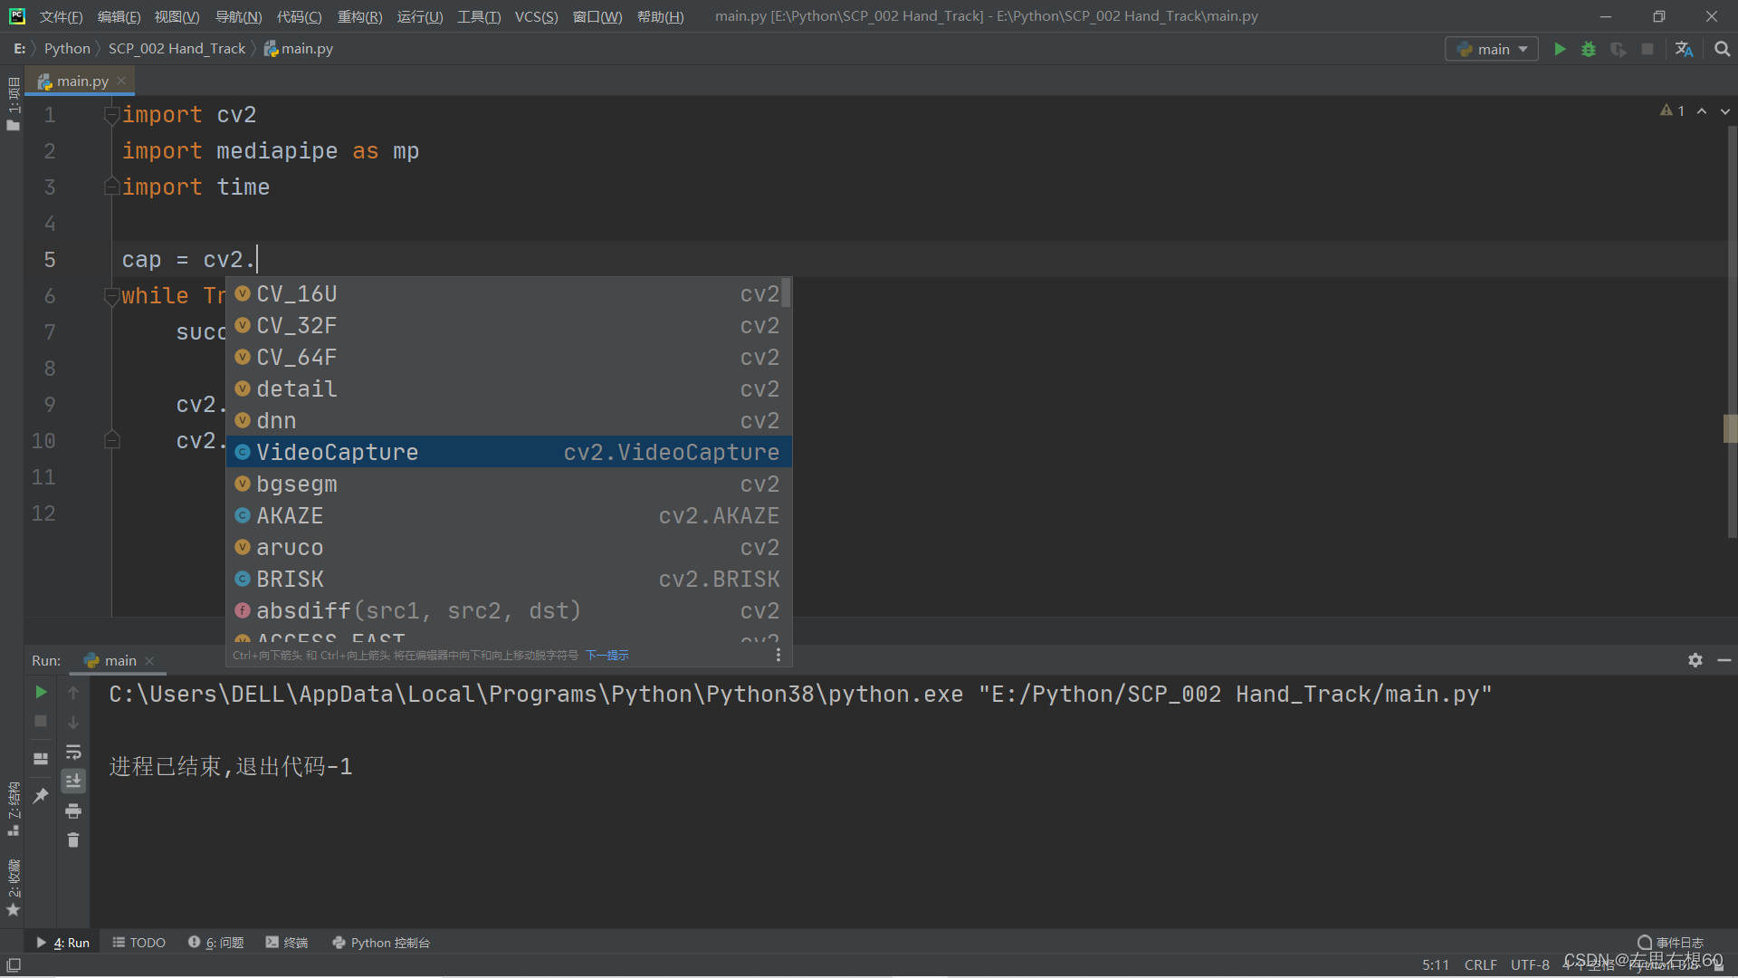This screenshot has width=1738, height=978.
Task: Toggle scroll to end in console
Action: tap(73, 781)
